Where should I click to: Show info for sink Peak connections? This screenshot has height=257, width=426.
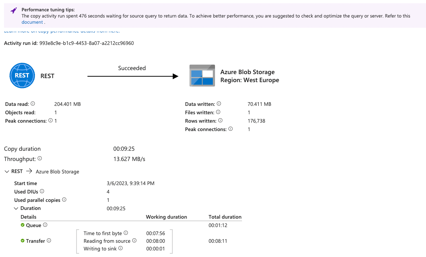231,129
